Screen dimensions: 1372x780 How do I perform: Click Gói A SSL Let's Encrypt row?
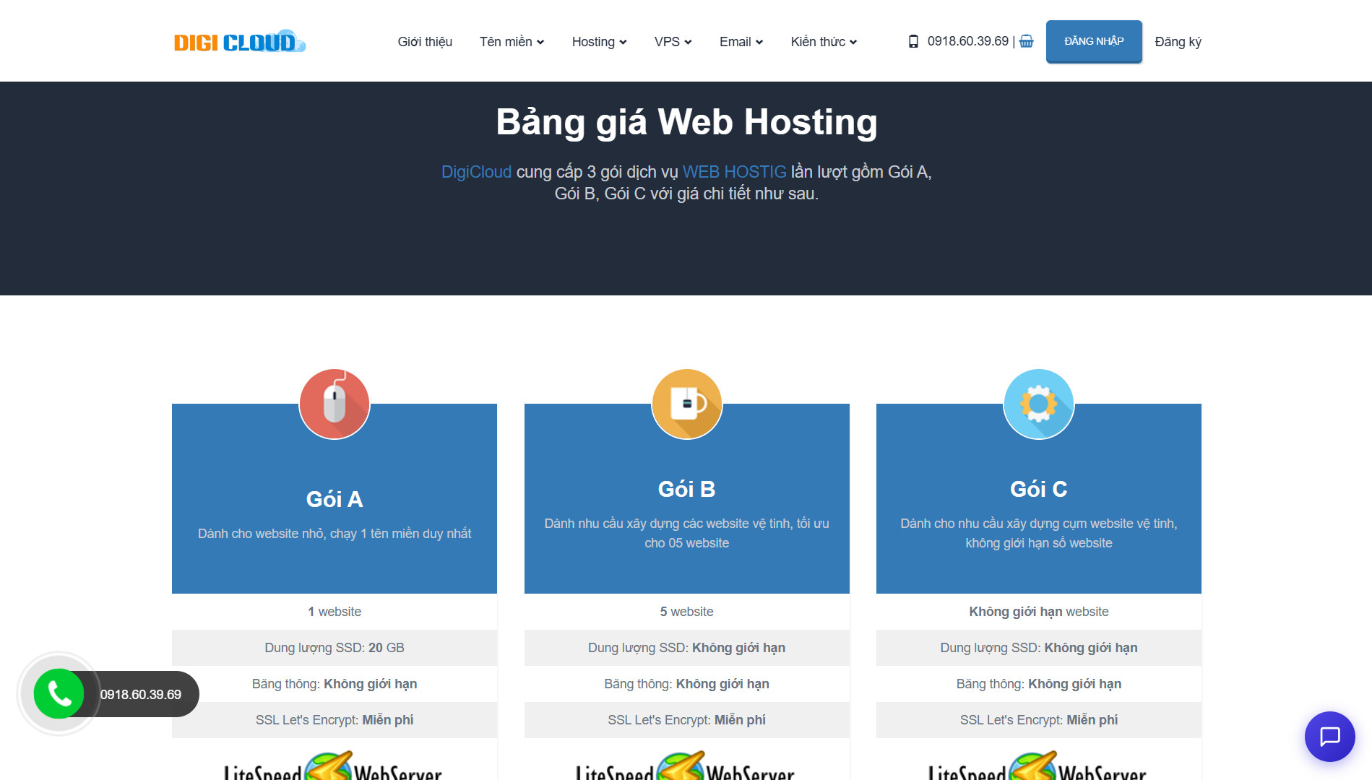[x=335, y=720]
